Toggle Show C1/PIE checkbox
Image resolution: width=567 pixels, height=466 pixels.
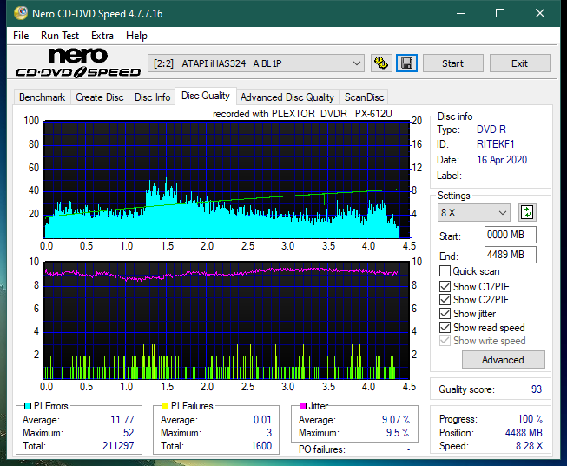[445, 286]
